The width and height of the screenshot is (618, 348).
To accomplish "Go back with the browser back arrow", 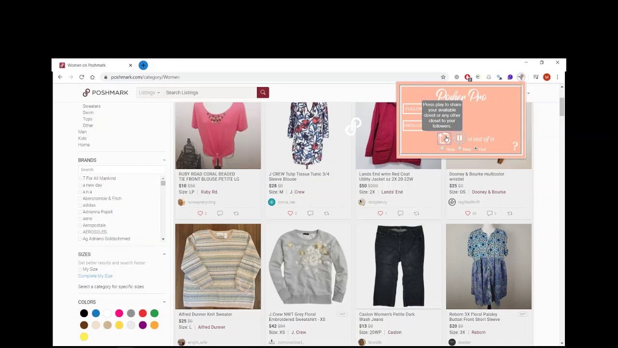I will [60, 77].
